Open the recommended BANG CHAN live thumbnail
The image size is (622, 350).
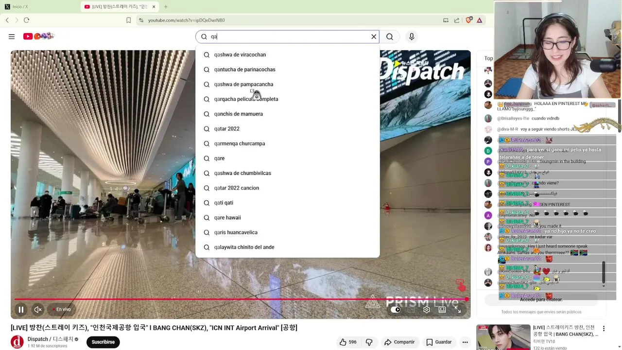coord(503,337)
